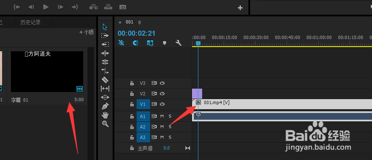Select the 001.mp4 [V] clip
This screenshot has width=372, height=160.
pyautogui.click(x=282, y=104)
